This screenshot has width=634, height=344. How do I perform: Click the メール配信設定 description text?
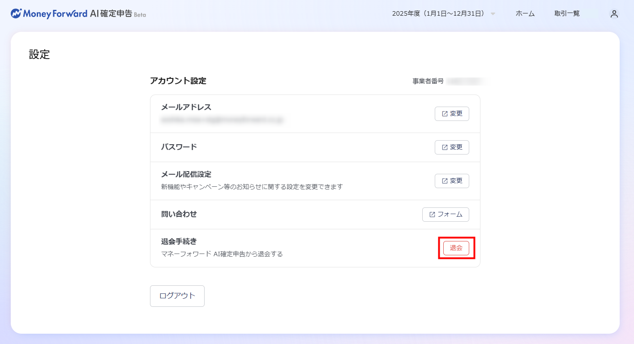(x=252, y=187)
